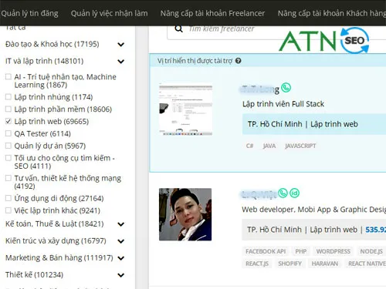Open Nâng cấp tài khoản Khách hàng menu item
The image size is (386, 289).
tap(332, 13)
